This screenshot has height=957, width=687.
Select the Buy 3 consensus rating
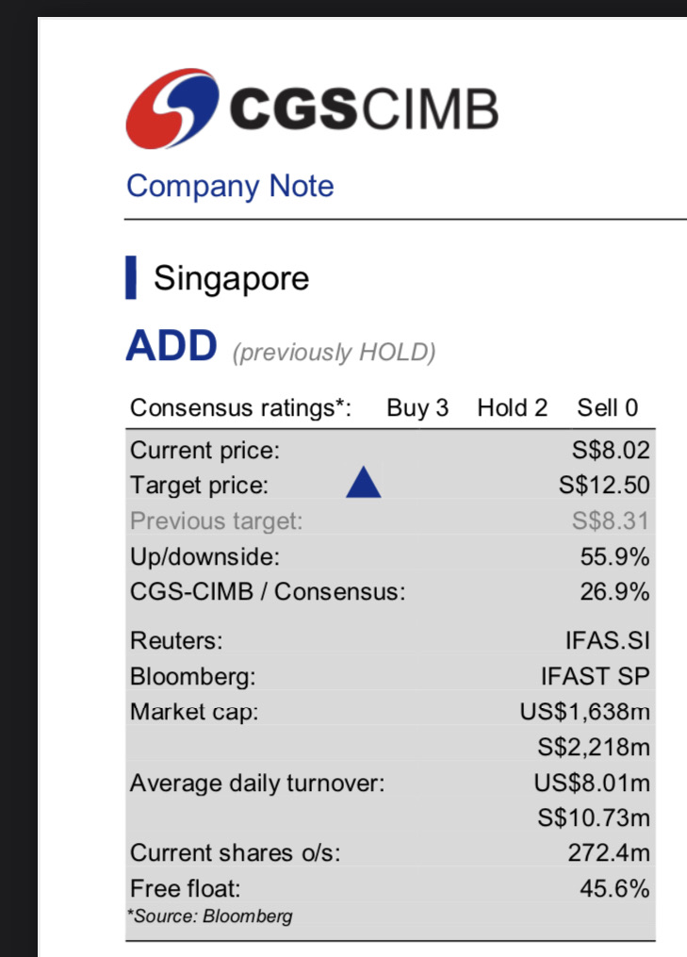[417, 407]
